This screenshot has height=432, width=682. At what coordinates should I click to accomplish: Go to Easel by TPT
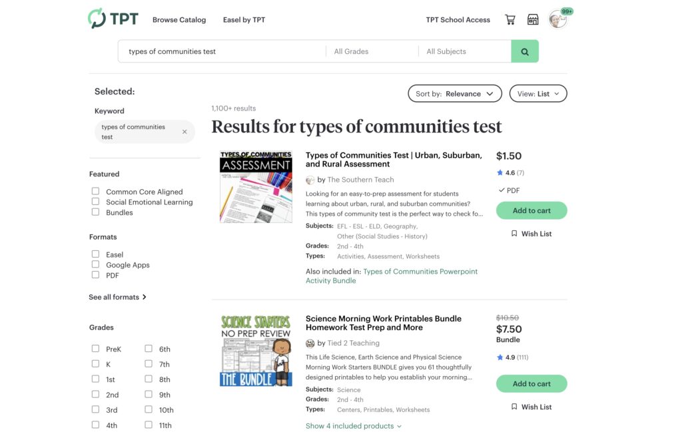(244, 19)
